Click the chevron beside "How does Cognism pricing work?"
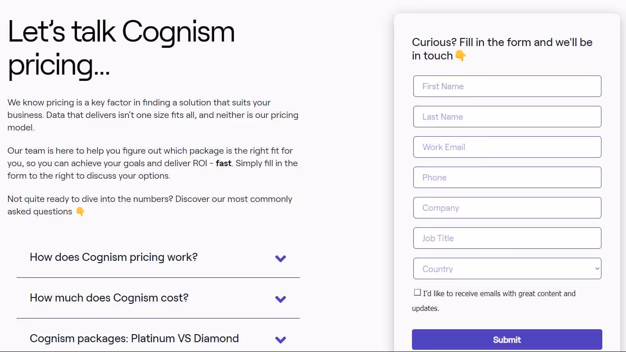The width and height of the screenshot is (626, 352). (281, 258)
